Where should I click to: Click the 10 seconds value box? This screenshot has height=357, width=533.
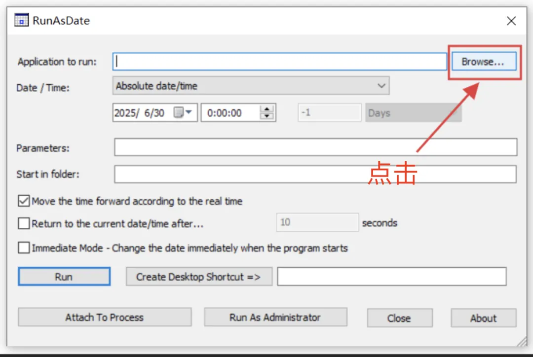tap(317, 222)
